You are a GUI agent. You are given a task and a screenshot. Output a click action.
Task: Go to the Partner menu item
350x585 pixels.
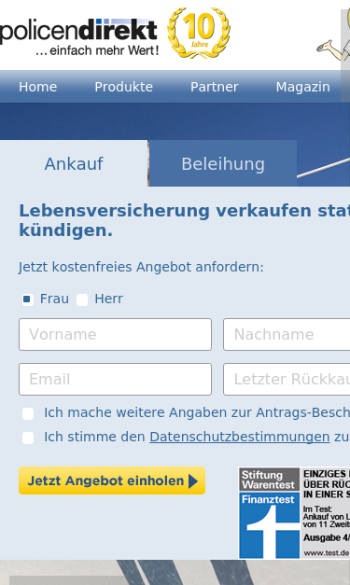click(215, 87)
